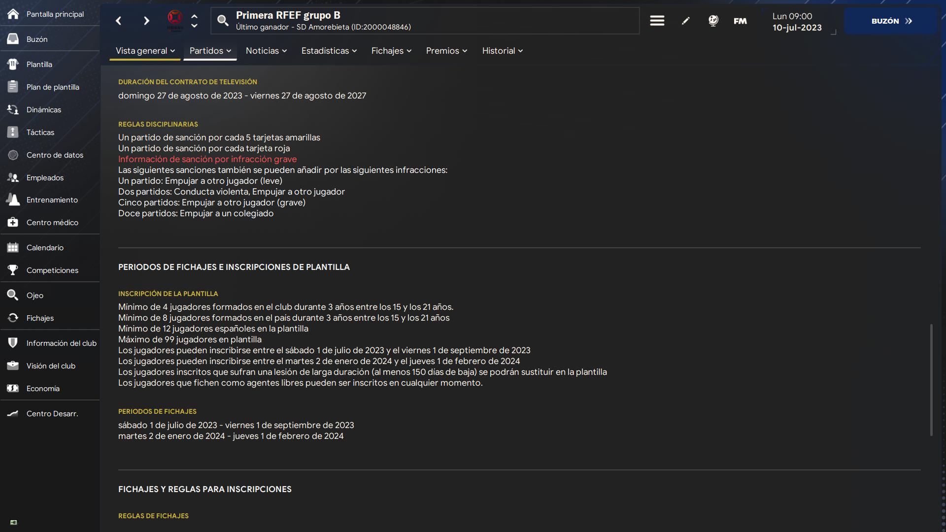
Task: Open Pantalla principal home icon
Action: [x=13, y=14]
